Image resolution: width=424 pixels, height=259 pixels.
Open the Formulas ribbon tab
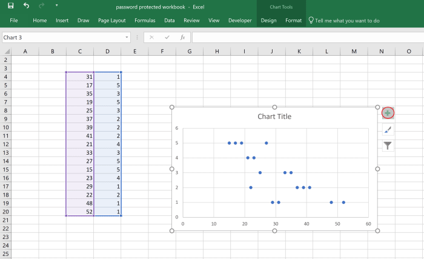pos(145,20)
